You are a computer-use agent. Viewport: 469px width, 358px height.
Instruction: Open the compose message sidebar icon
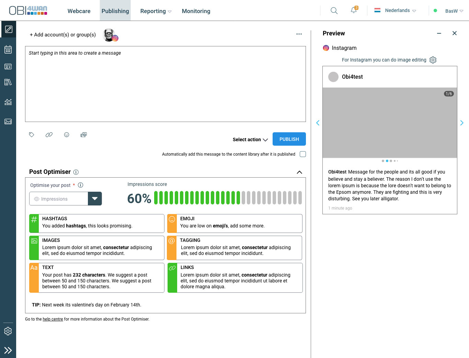(x=9, y=29)
